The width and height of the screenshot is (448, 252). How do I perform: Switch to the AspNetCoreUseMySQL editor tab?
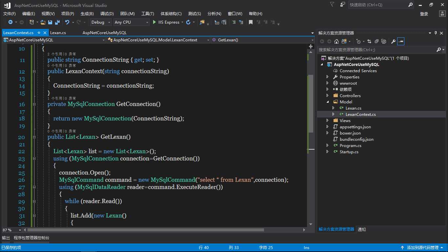[105, 33]
